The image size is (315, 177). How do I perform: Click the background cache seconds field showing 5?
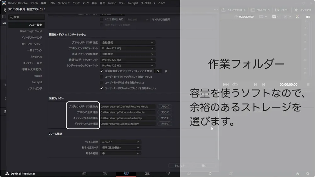coord(158,71)
